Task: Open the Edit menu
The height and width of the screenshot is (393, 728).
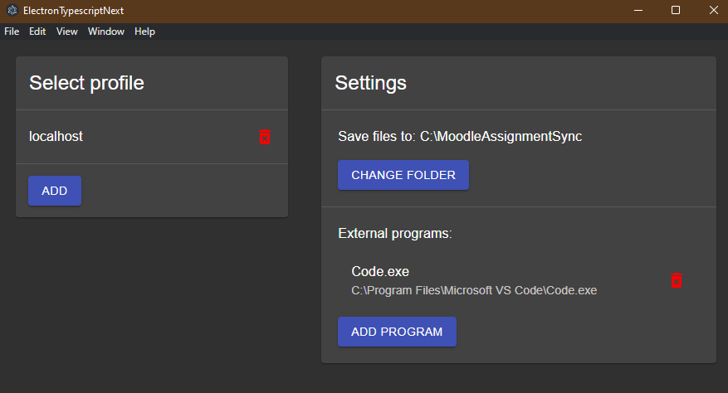Action: [37, 32]
